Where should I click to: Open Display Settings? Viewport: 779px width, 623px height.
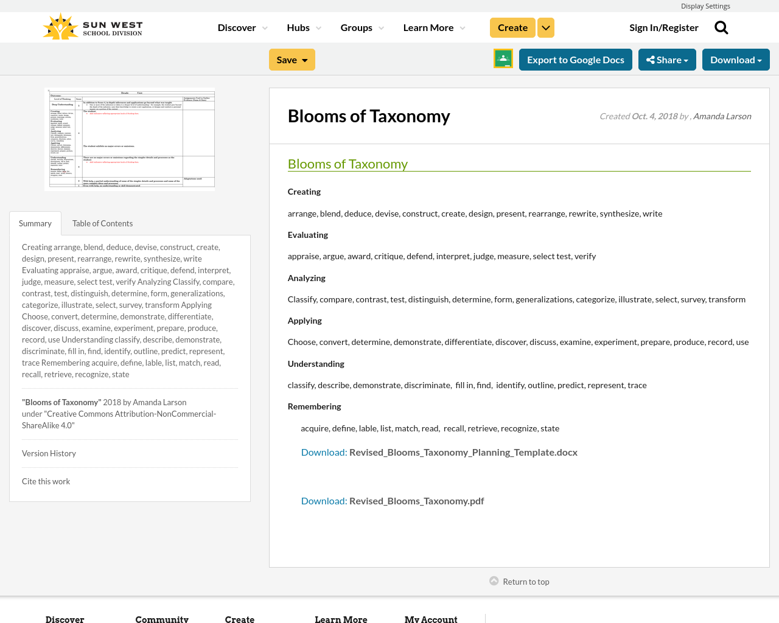coord(705,5)
